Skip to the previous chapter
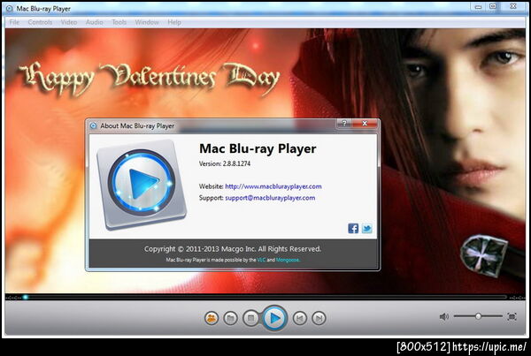The image size is (531, 356). pos(299,318)
